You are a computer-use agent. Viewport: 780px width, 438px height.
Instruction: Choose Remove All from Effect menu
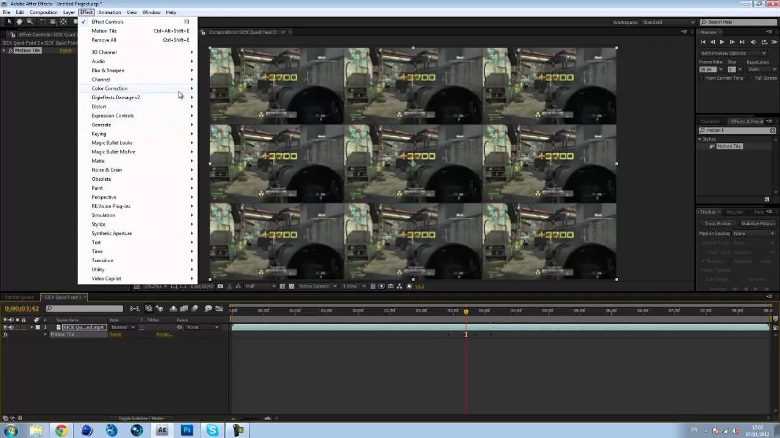point(138,40)
